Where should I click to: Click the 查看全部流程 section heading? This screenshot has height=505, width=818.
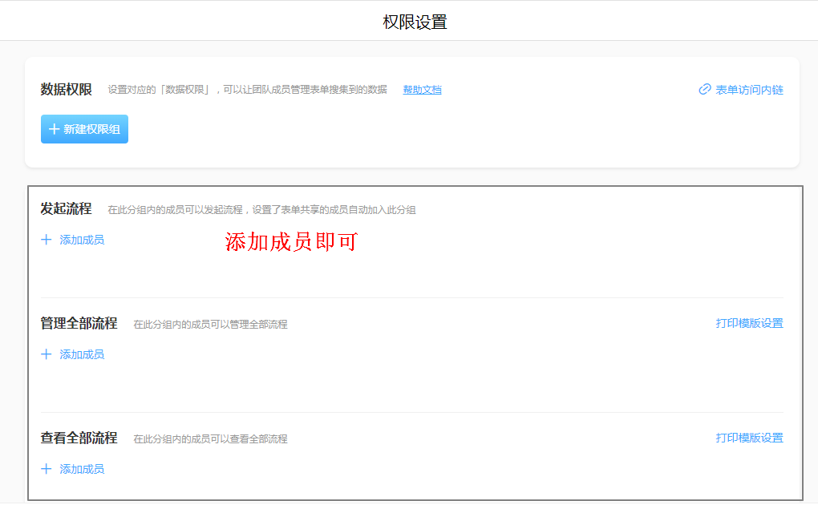click(79, 438)
